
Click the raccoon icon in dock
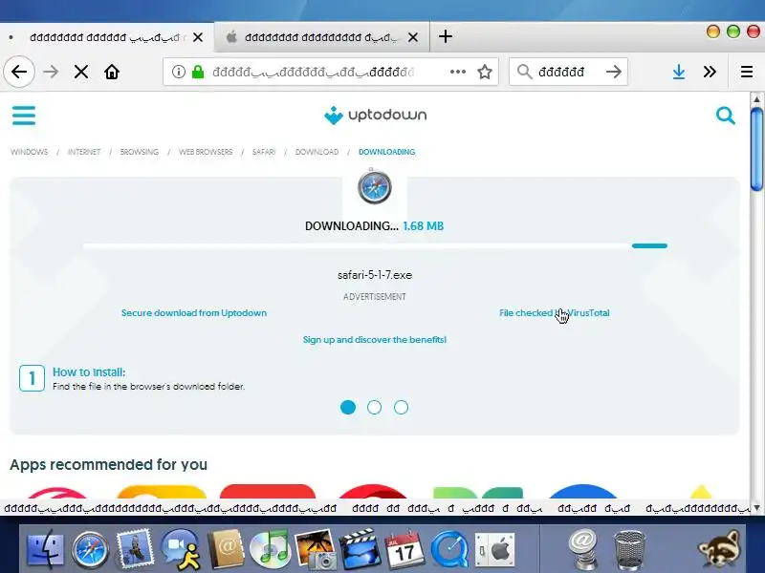point(720,550)
